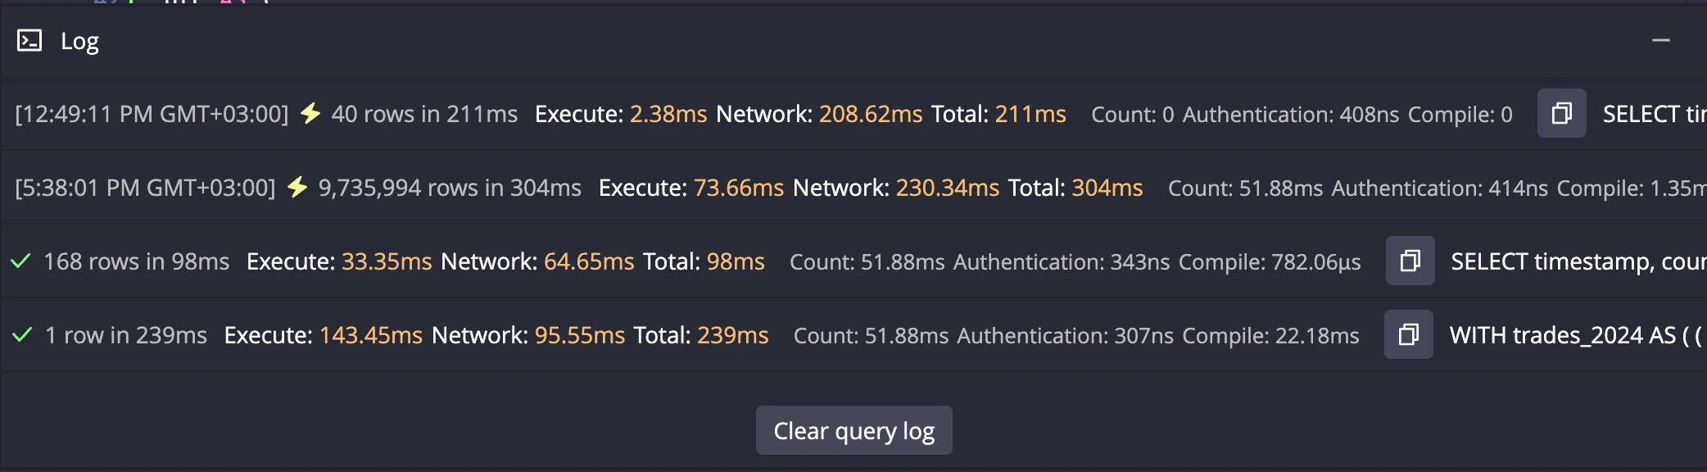The image size is (1707, 472).
Task: Copy the WITH trades_2024 query
Action: (1408, 334)
